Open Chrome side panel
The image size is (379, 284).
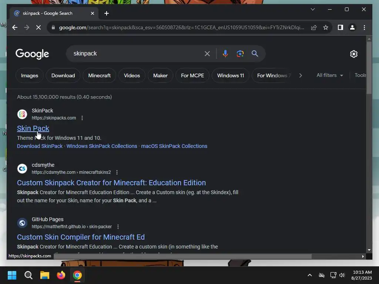pyautogui.click(x=341, y=27)
